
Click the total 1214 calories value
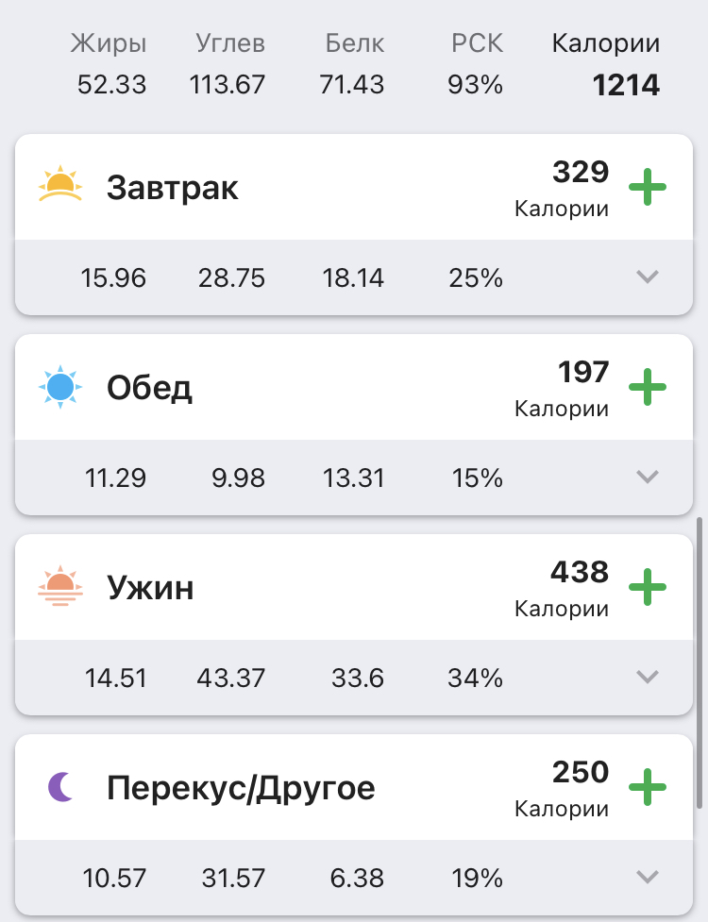pyautogui.click(x=626, y=86)
